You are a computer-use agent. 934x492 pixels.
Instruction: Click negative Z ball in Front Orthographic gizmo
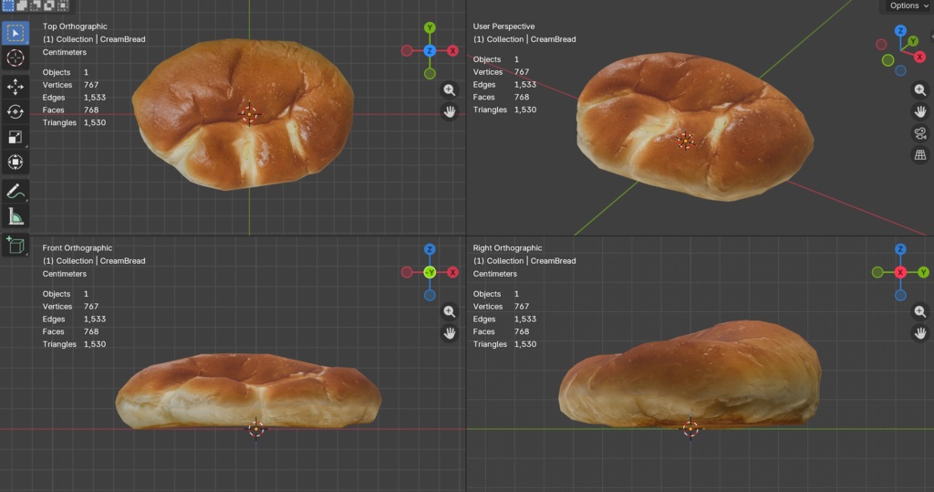coord(430,295)
